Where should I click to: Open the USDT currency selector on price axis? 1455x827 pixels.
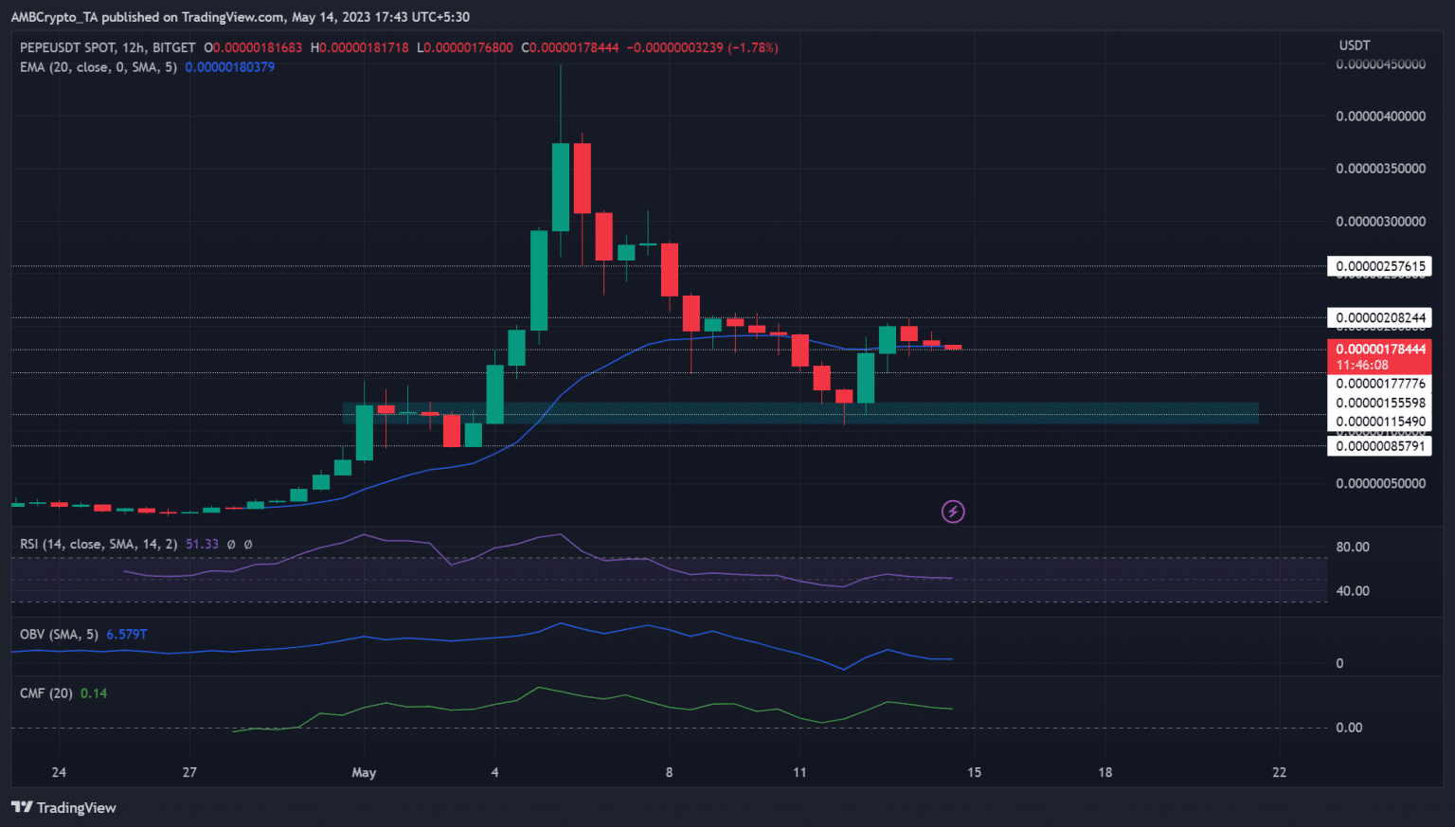point(1355,45)
